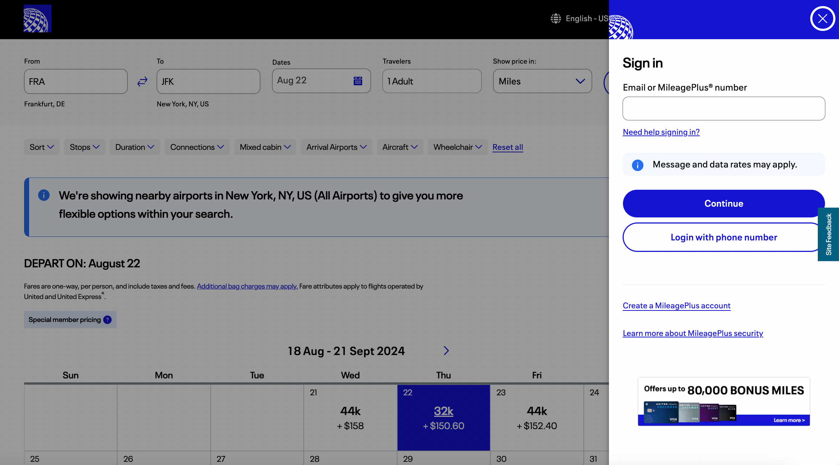The image size is (839, 465).
Task: Click info icon in nearby airports banner
Action: (x=44, y=195)
